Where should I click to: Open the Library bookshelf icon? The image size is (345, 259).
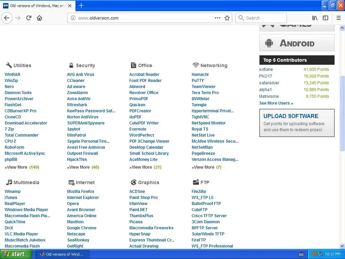315,18
